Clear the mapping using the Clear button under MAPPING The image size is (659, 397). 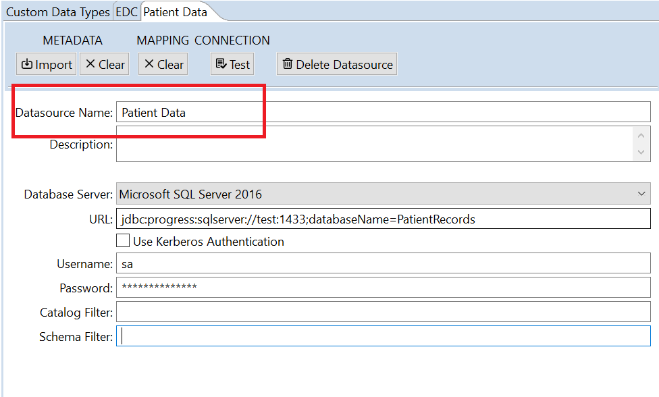point(163,64)
